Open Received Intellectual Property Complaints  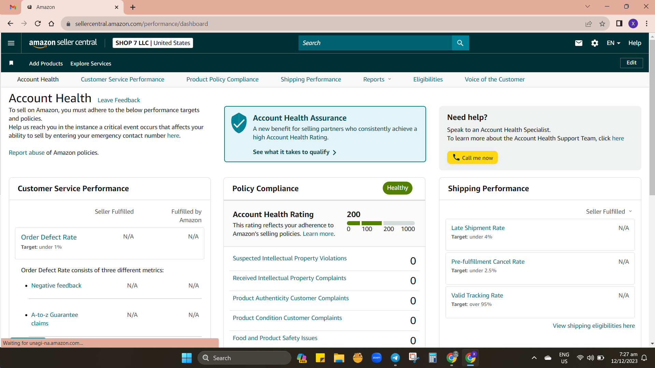click(289, 278)
